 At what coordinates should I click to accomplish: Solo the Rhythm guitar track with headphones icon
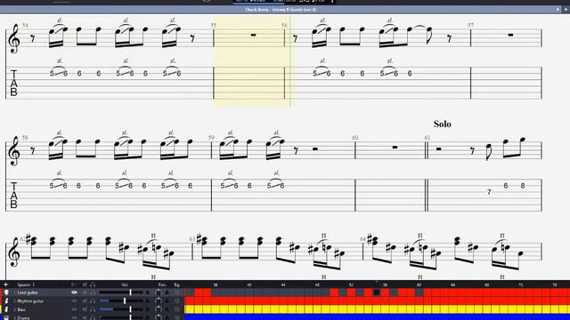click(93, 300)
